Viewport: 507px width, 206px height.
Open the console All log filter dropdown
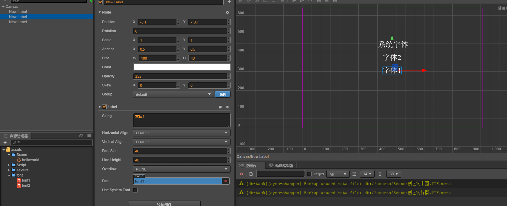[x=338, y=174]
